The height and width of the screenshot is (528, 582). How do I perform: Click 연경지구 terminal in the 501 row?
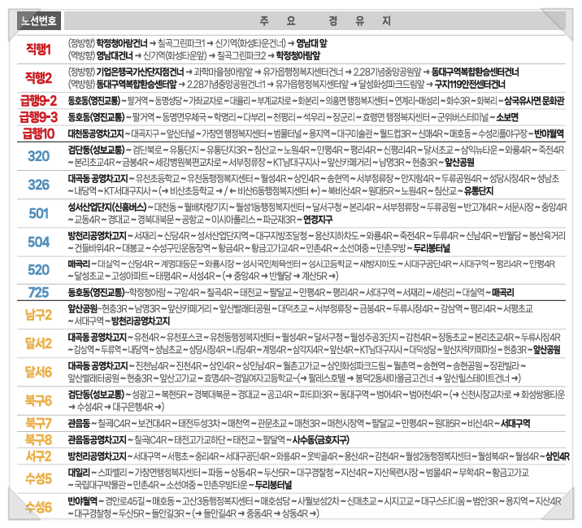318,220
